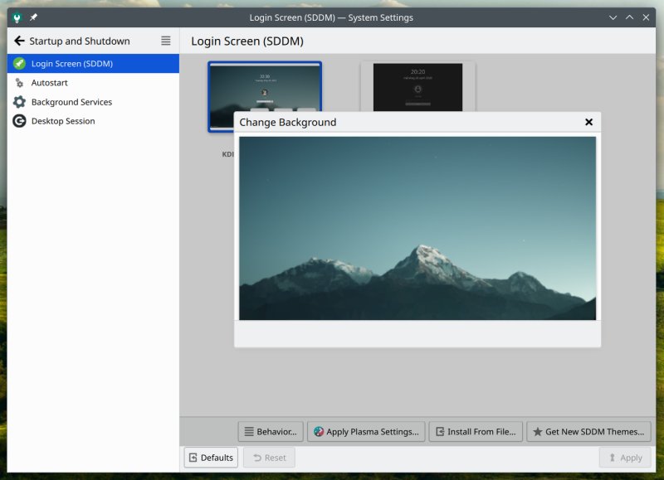Click the pin icon in the title bar
The image size is (664, 480).
pos(33,17)
